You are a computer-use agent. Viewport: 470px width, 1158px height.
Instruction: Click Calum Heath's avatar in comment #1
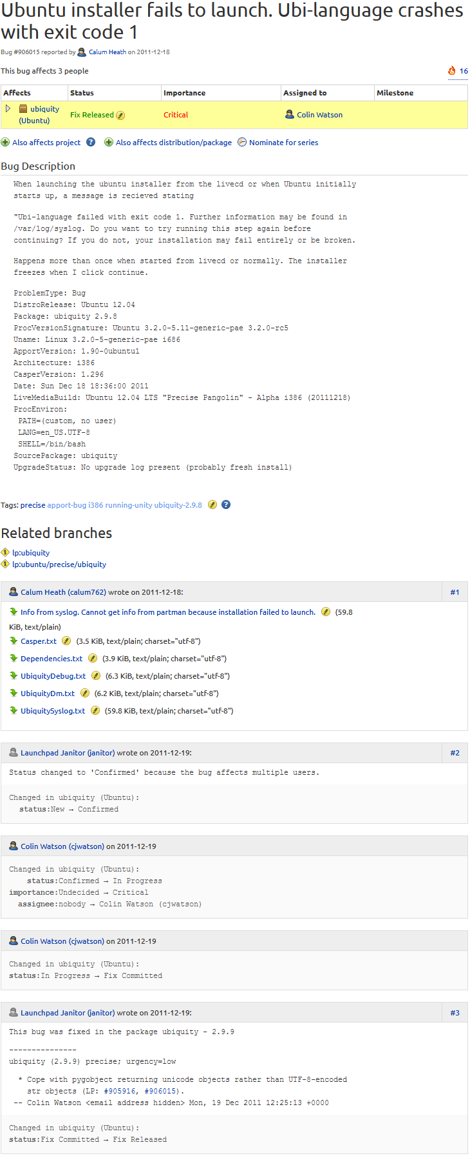(x=14, y=592)
